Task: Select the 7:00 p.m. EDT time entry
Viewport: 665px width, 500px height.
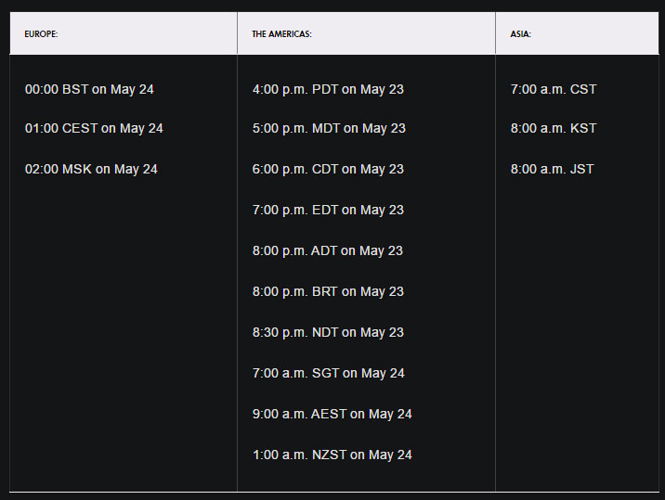Action: (x=328, y=211)
